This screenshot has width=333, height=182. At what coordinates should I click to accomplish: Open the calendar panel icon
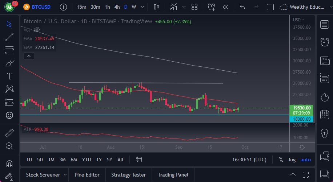324,115
